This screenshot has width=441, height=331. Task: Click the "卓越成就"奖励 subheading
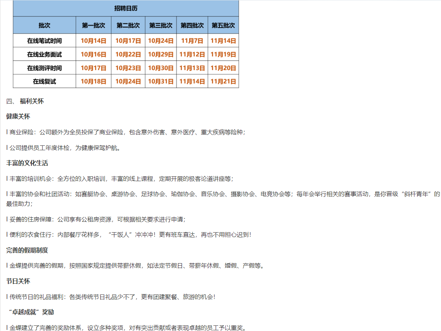31,312
